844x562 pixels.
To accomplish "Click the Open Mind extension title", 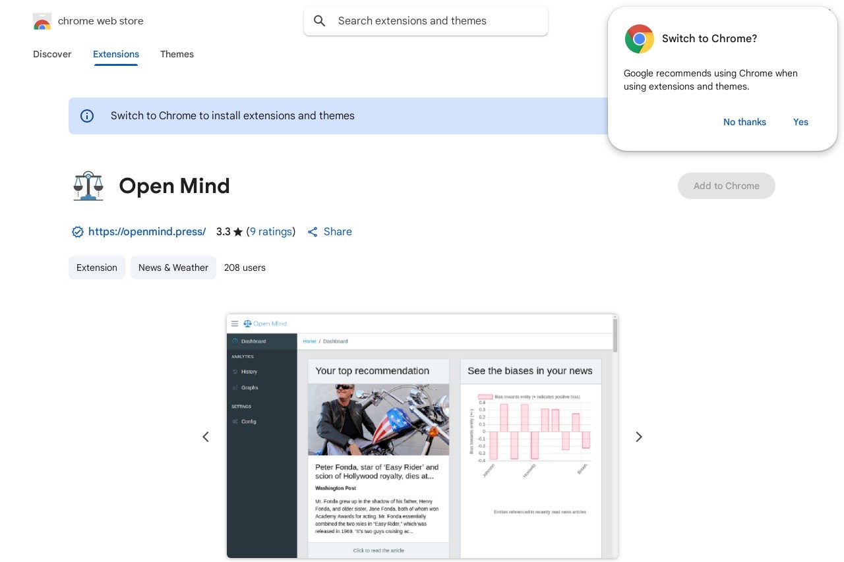I will [x=174, y=186].
